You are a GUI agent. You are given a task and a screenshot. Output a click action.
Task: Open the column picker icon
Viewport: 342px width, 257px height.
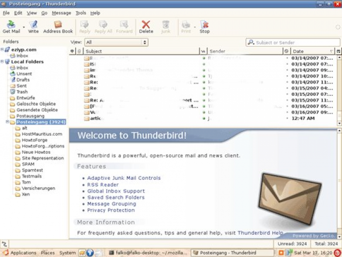click(338, 51)
